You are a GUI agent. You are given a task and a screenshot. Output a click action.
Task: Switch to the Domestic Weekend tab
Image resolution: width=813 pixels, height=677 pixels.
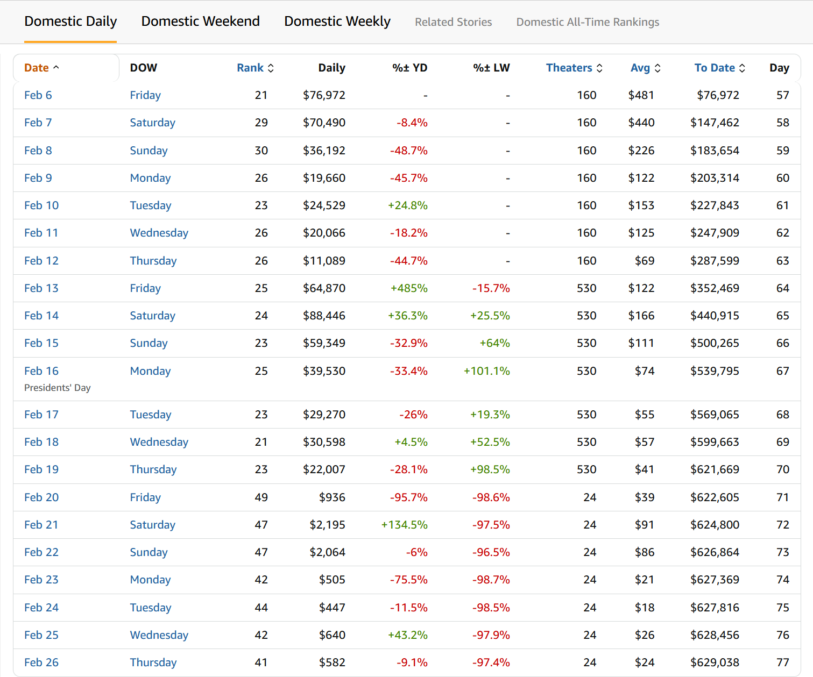click(x=200, y=22)
